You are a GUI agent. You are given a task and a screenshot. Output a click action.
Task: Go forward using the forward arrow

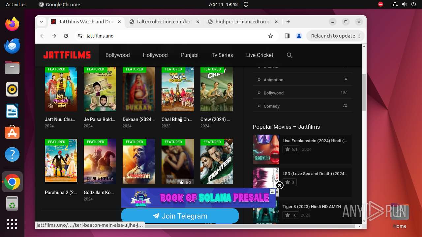[x=54, y=36]
